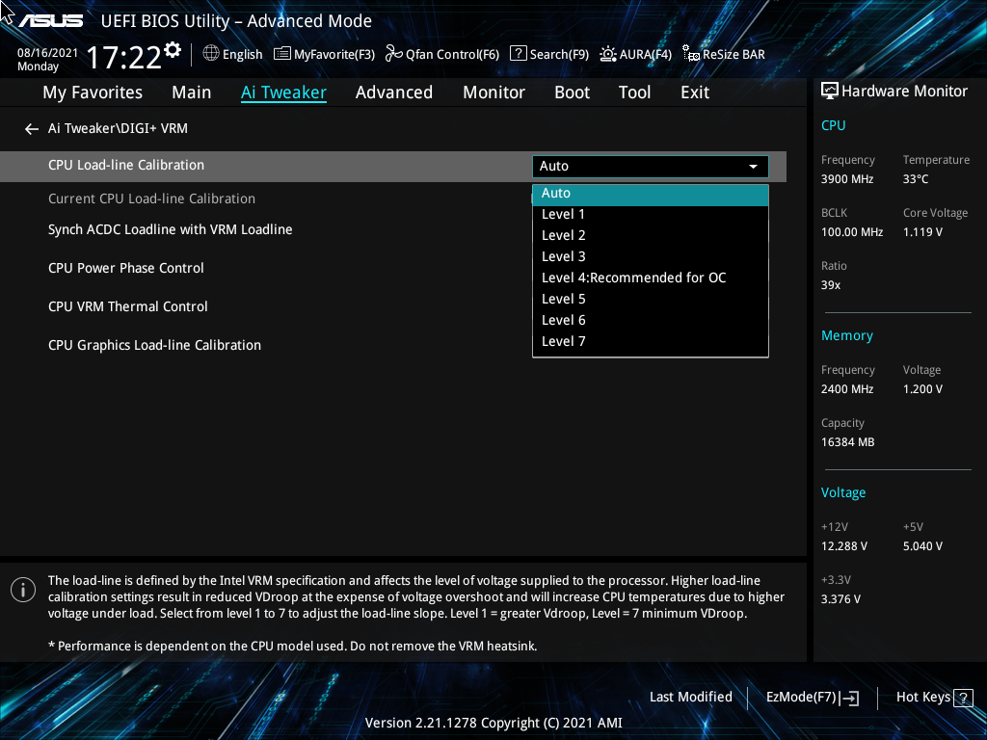Click the Search(F9) question mark icon
Viewport: 987px width, 740px height.
coord(518,54)
